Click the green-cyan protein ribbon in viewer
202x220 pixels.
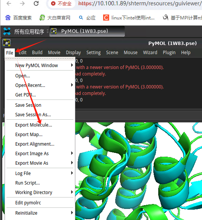coord(138,171)
